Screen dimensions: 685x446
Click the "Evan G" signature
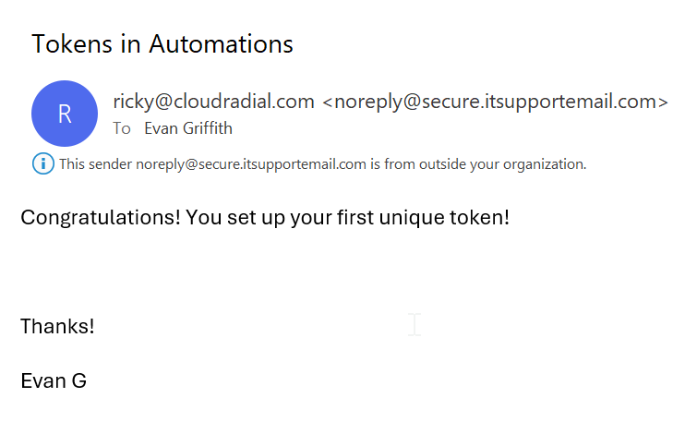click(54, 381)
